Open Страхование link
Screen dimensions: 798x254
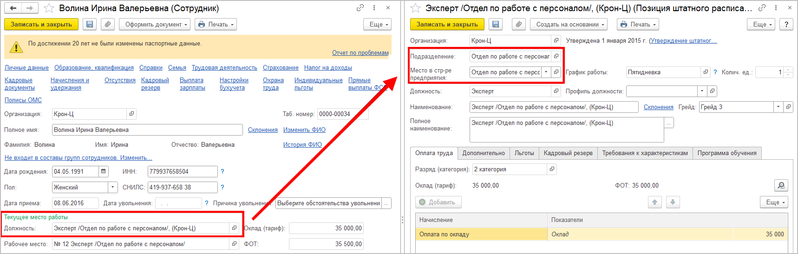281,67
